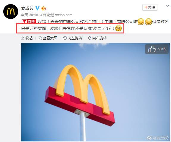Click the rotate-left arrow icon

coord(65,38)
